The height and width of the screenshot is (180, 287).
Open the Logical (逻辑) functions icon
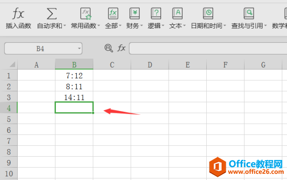[156, 13]
